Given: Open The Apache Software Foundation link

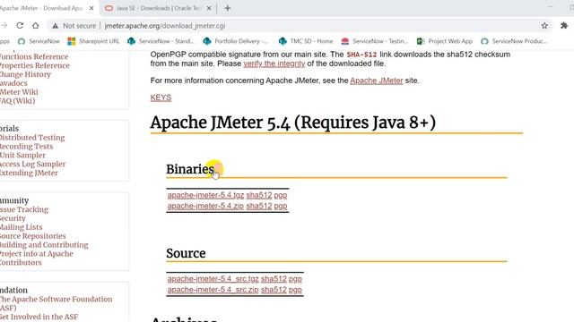Looking at the screenshot, I should click(56, 303).
